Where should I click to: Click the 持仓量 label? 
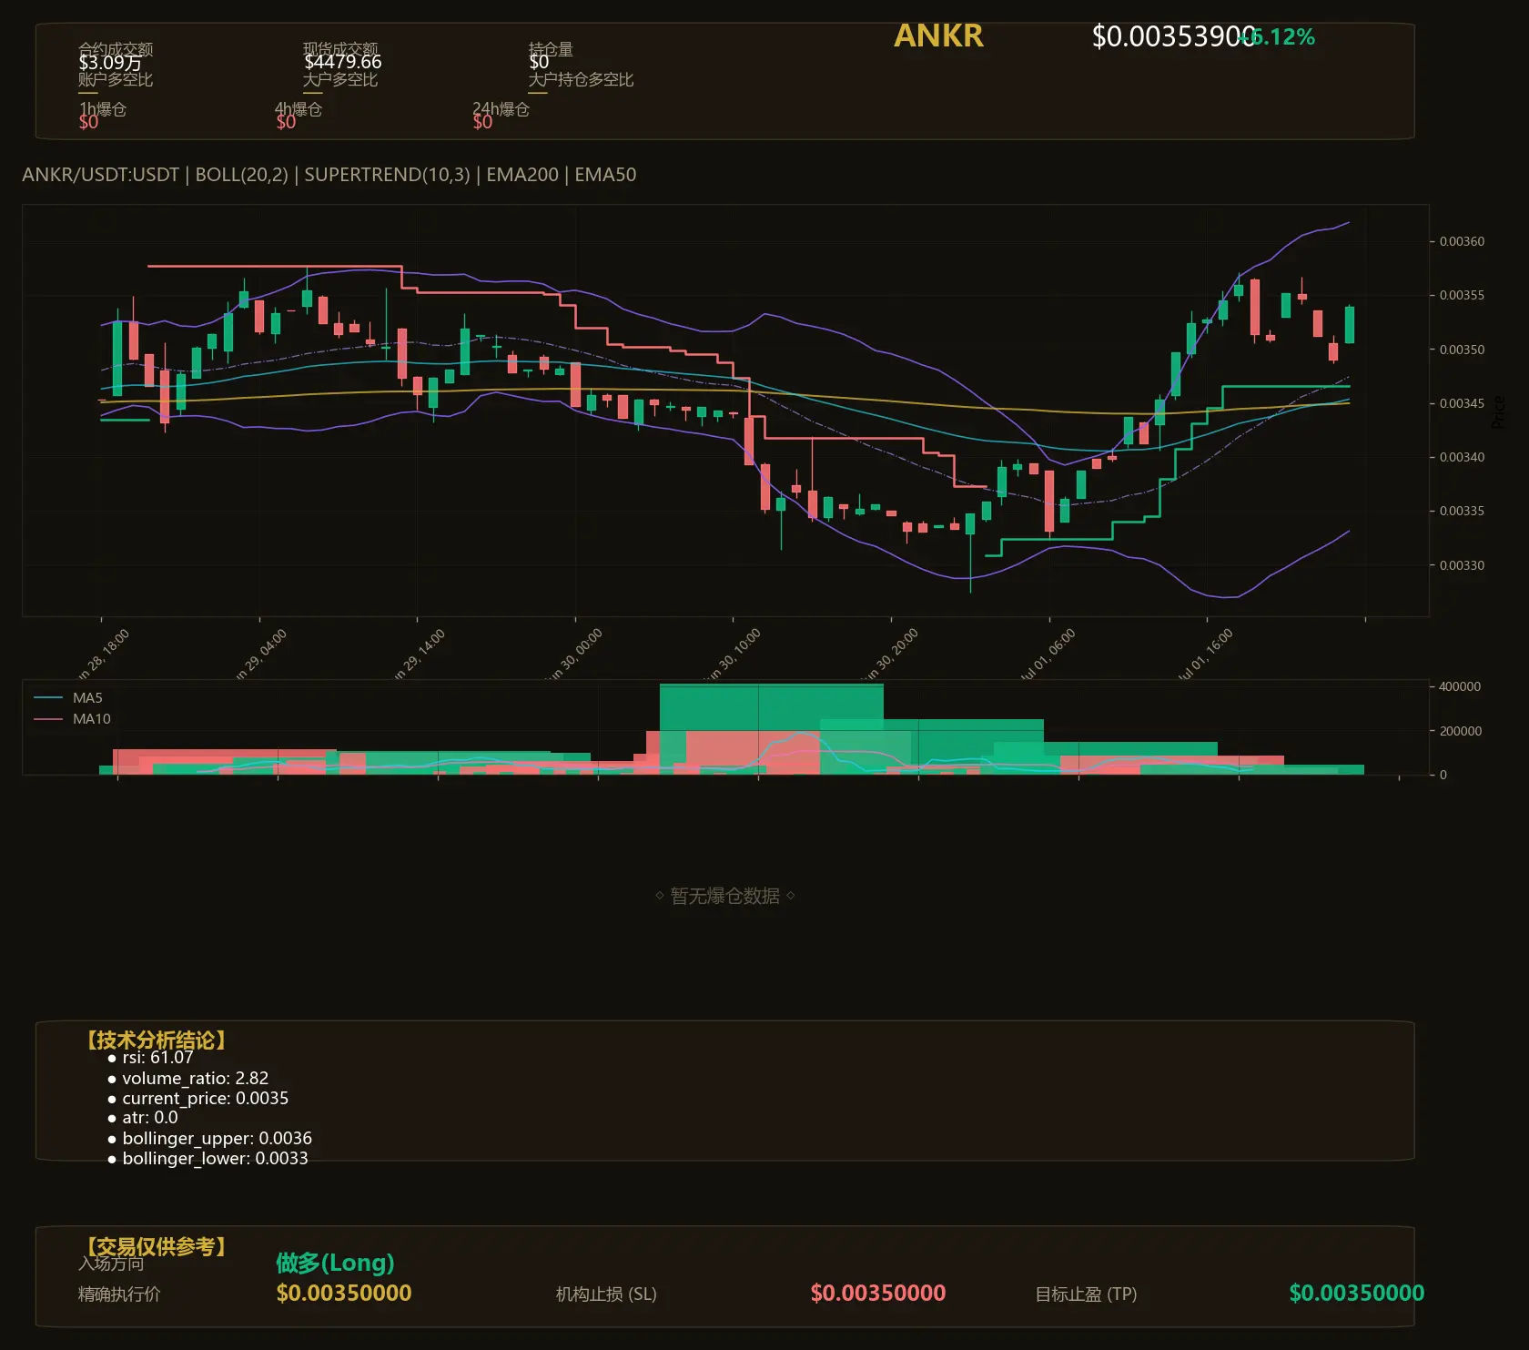pos(551,49)
